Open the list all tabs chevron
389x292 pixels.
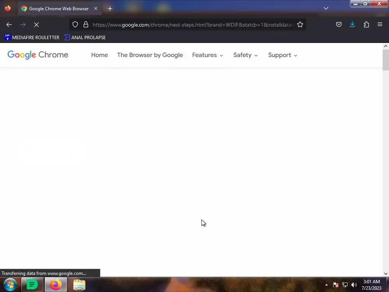326,8
